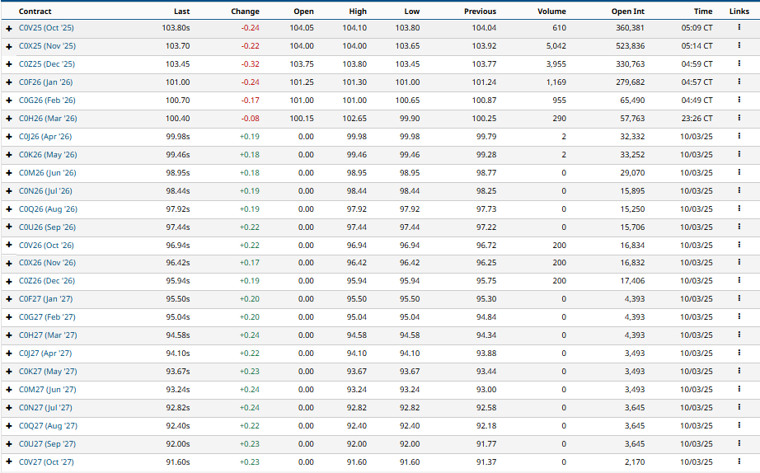760x473 pixels.
Task: Expand C0N26 Jul '26 contract details
Action: [9, 191]
